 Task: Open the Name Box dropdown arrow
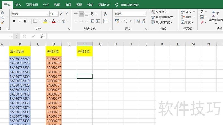[x=11, y=36]
